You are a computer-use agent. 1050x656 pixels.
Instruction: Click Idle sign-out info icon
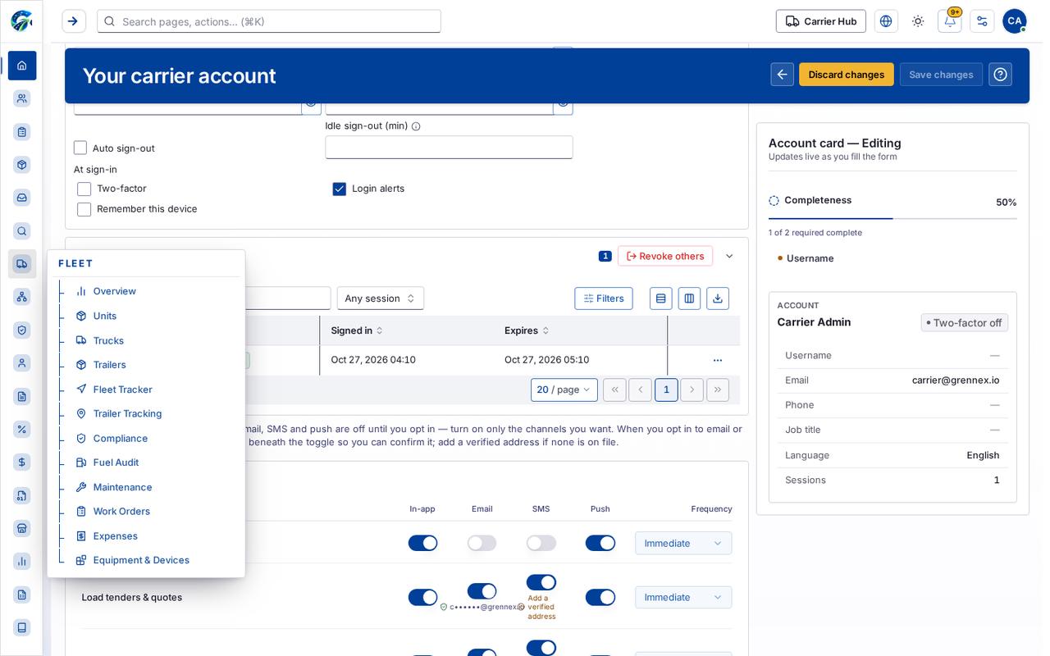[416, 126]
